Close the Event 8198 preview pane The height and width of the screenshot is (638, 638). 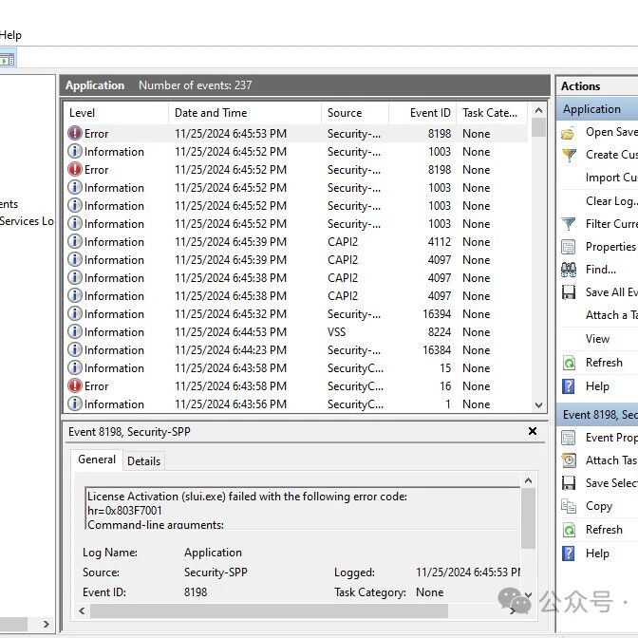[x=533, y=431]
